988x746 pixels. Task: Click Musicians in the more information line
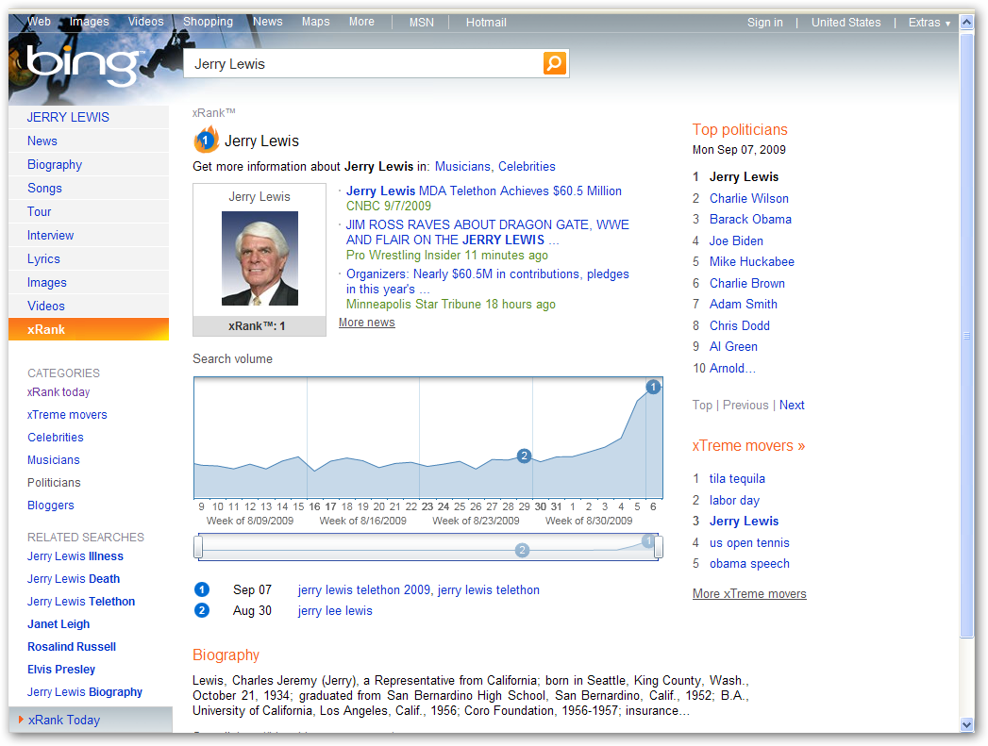(x=462, y=167)
